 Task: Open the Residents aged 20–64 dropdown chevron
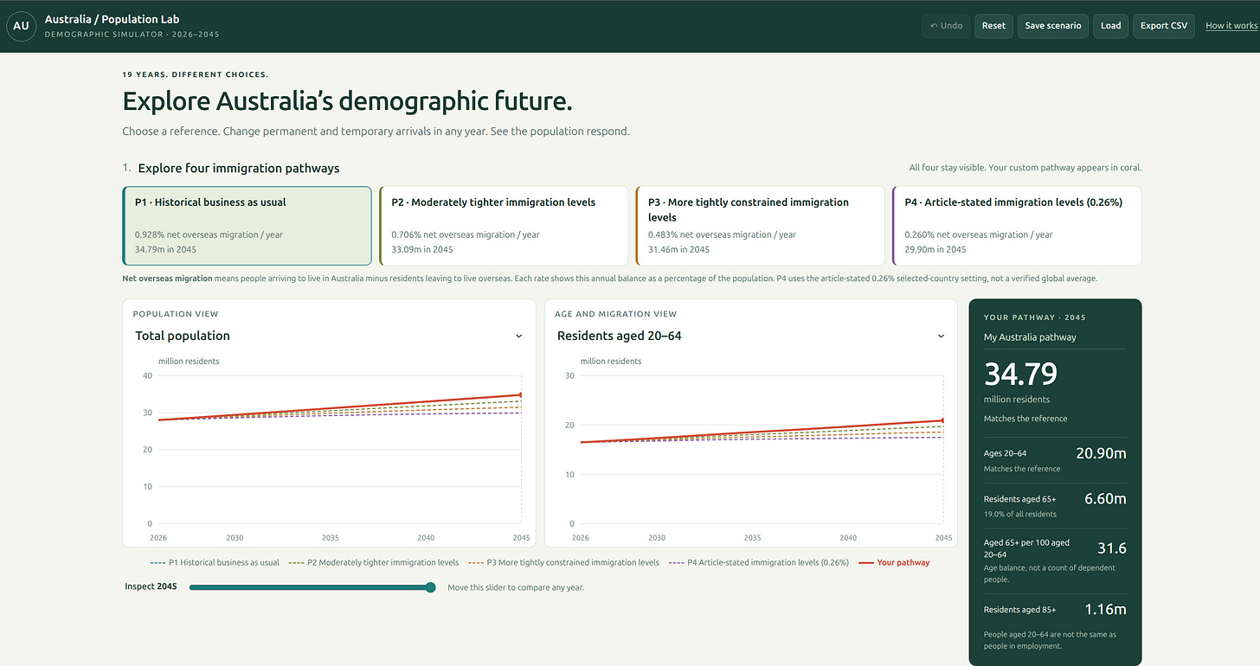941,336
